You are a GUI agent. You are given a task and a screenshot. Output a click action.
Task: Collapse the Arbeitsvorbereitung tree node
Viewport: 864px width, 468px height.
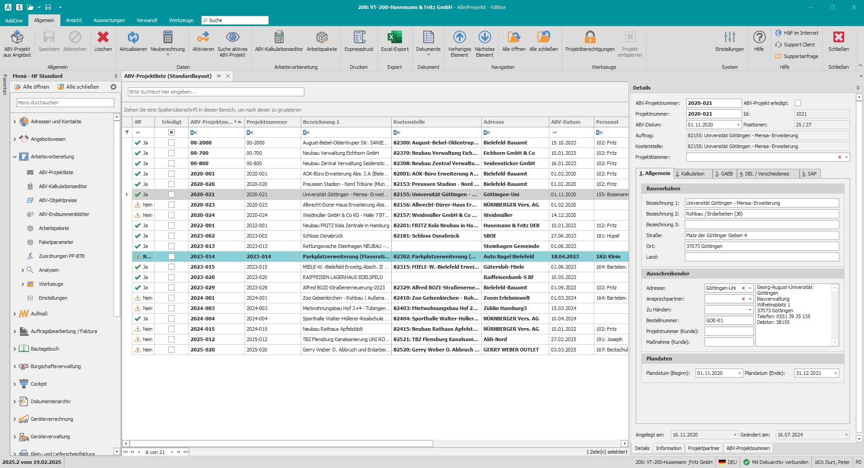14,157
